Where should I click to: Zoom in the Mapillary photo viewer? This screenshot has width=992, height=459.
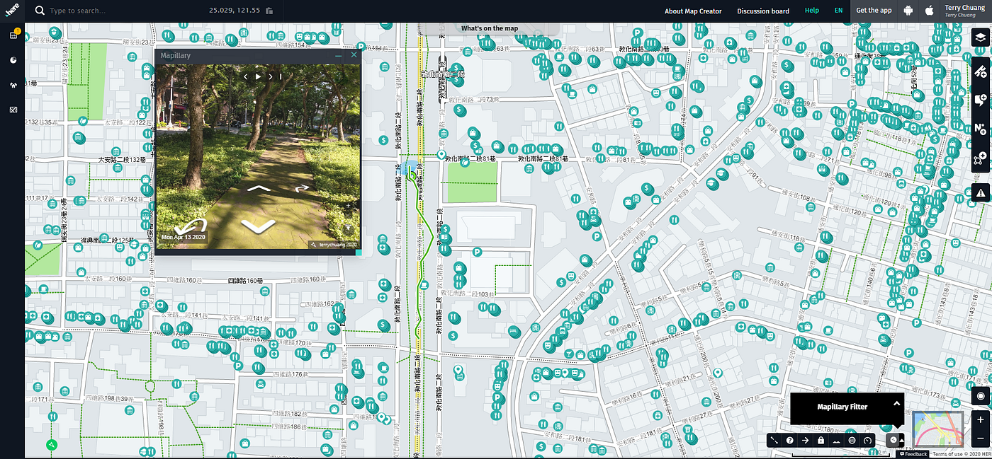(x=348, y=205)
